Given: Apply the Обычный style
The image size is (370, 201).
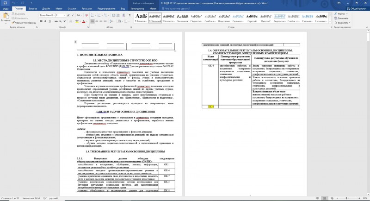Looking at the screenshot, I should tap(155, 18).
